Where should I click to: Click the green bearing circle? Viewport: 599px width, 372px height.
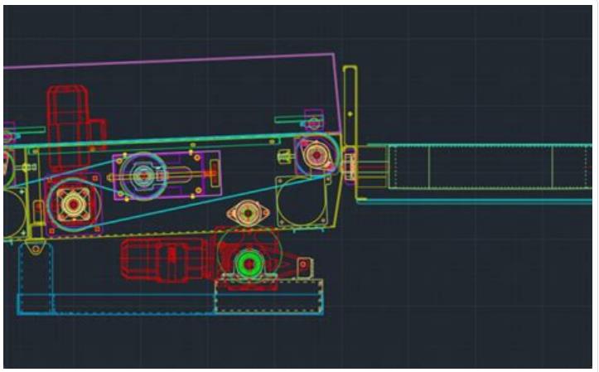tap(248, 263)
